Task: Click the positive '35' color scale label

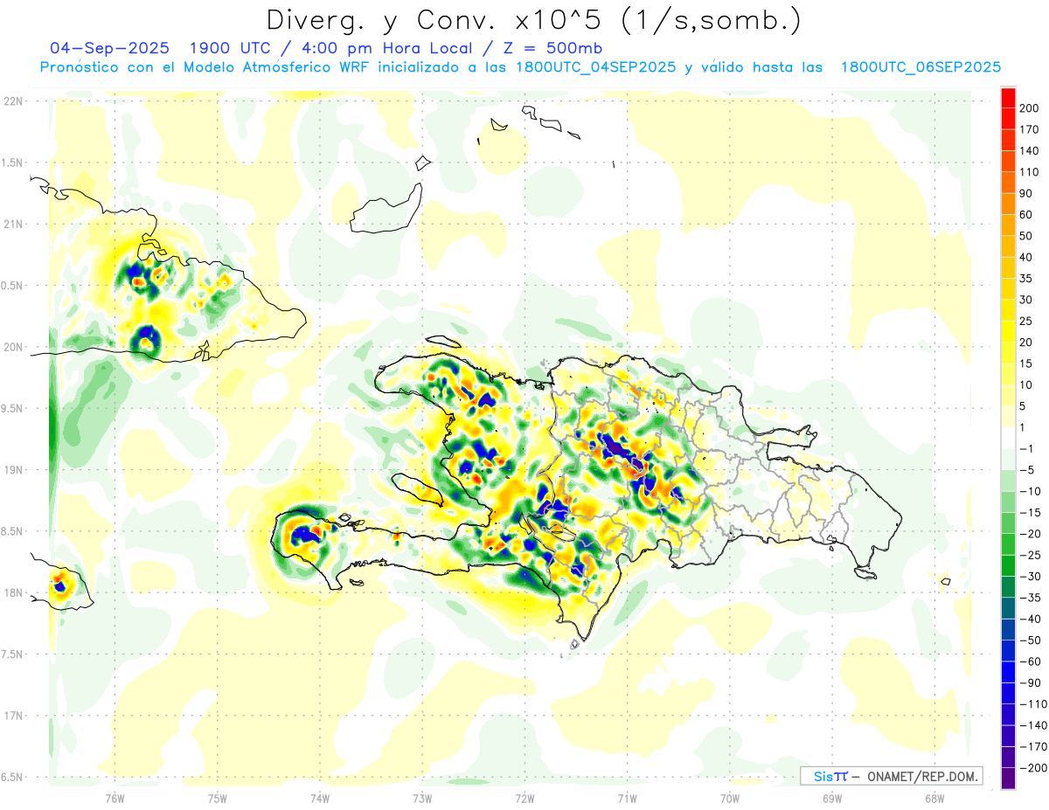Action: pos(1027,279)
